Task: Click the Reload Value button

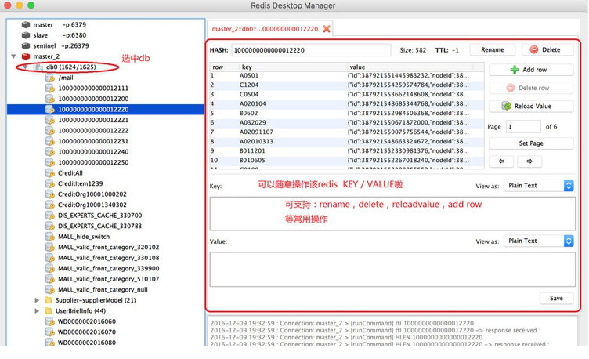Action: coord(531,106)
